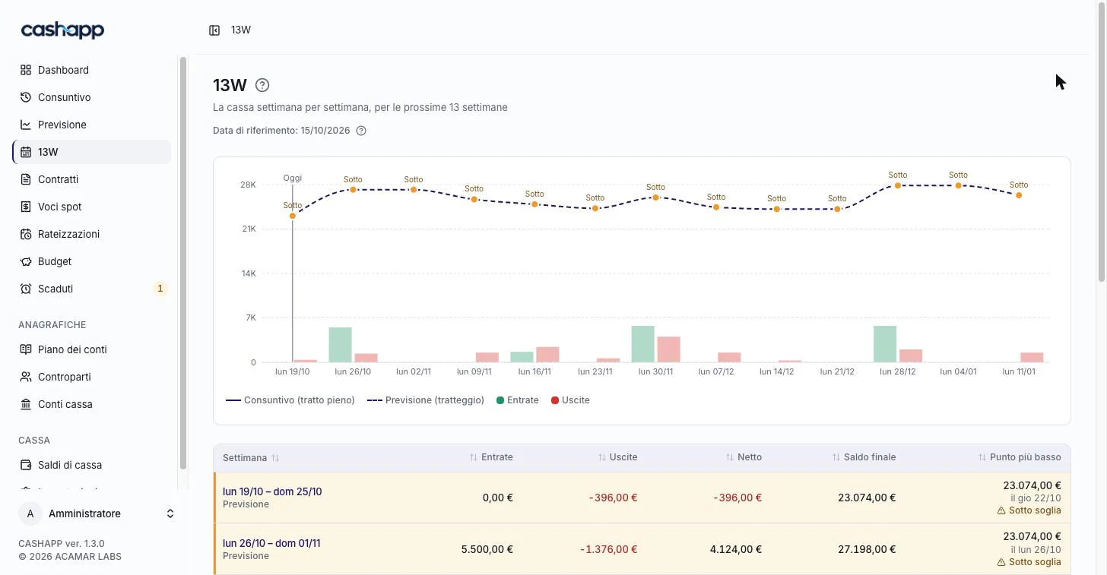The width and height of the screenshot is (1107, 575).
Task: Open the lun 26/10 – dom 01/11 week
Action: (271, 543)
